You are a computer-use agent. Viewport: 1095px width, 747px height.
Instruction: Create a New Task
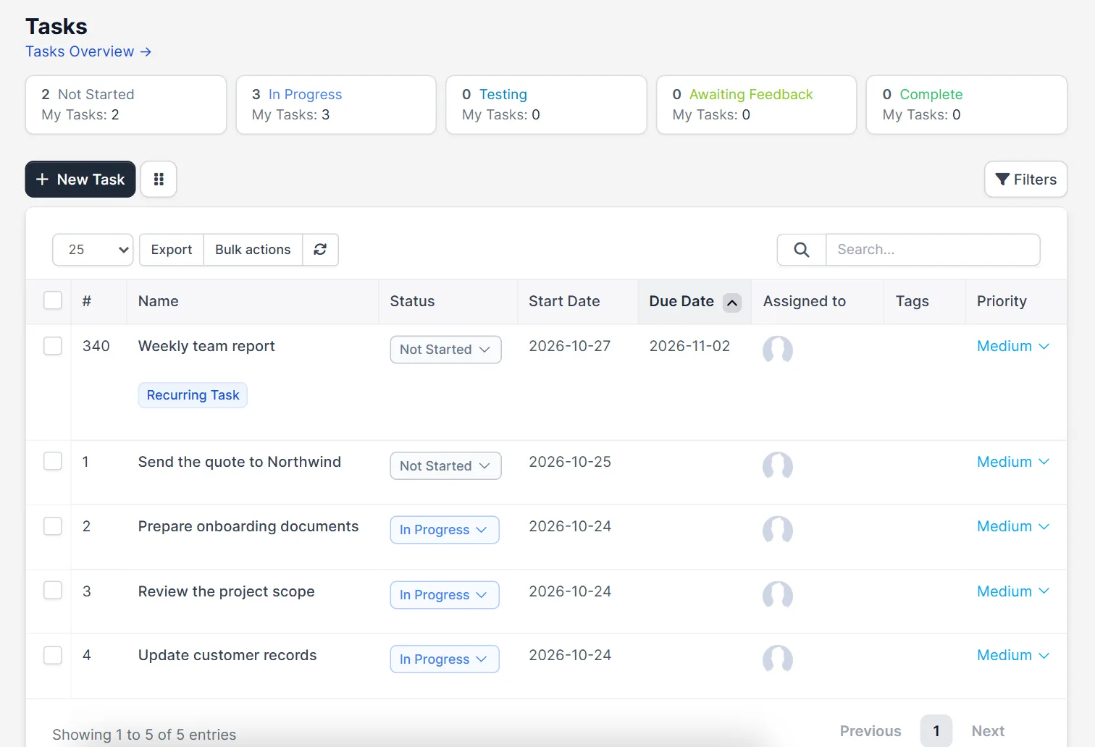[x=80, y=180]
